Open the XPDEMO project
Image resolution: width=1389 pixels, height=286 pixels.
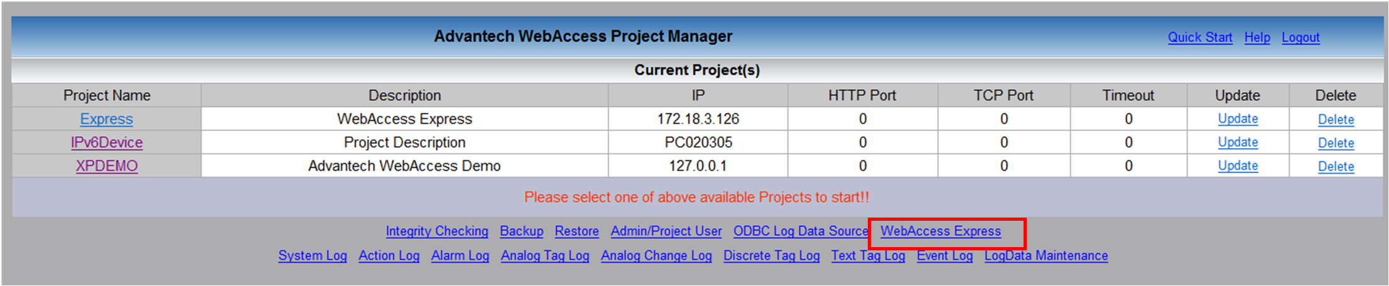(x=106, y=166)
